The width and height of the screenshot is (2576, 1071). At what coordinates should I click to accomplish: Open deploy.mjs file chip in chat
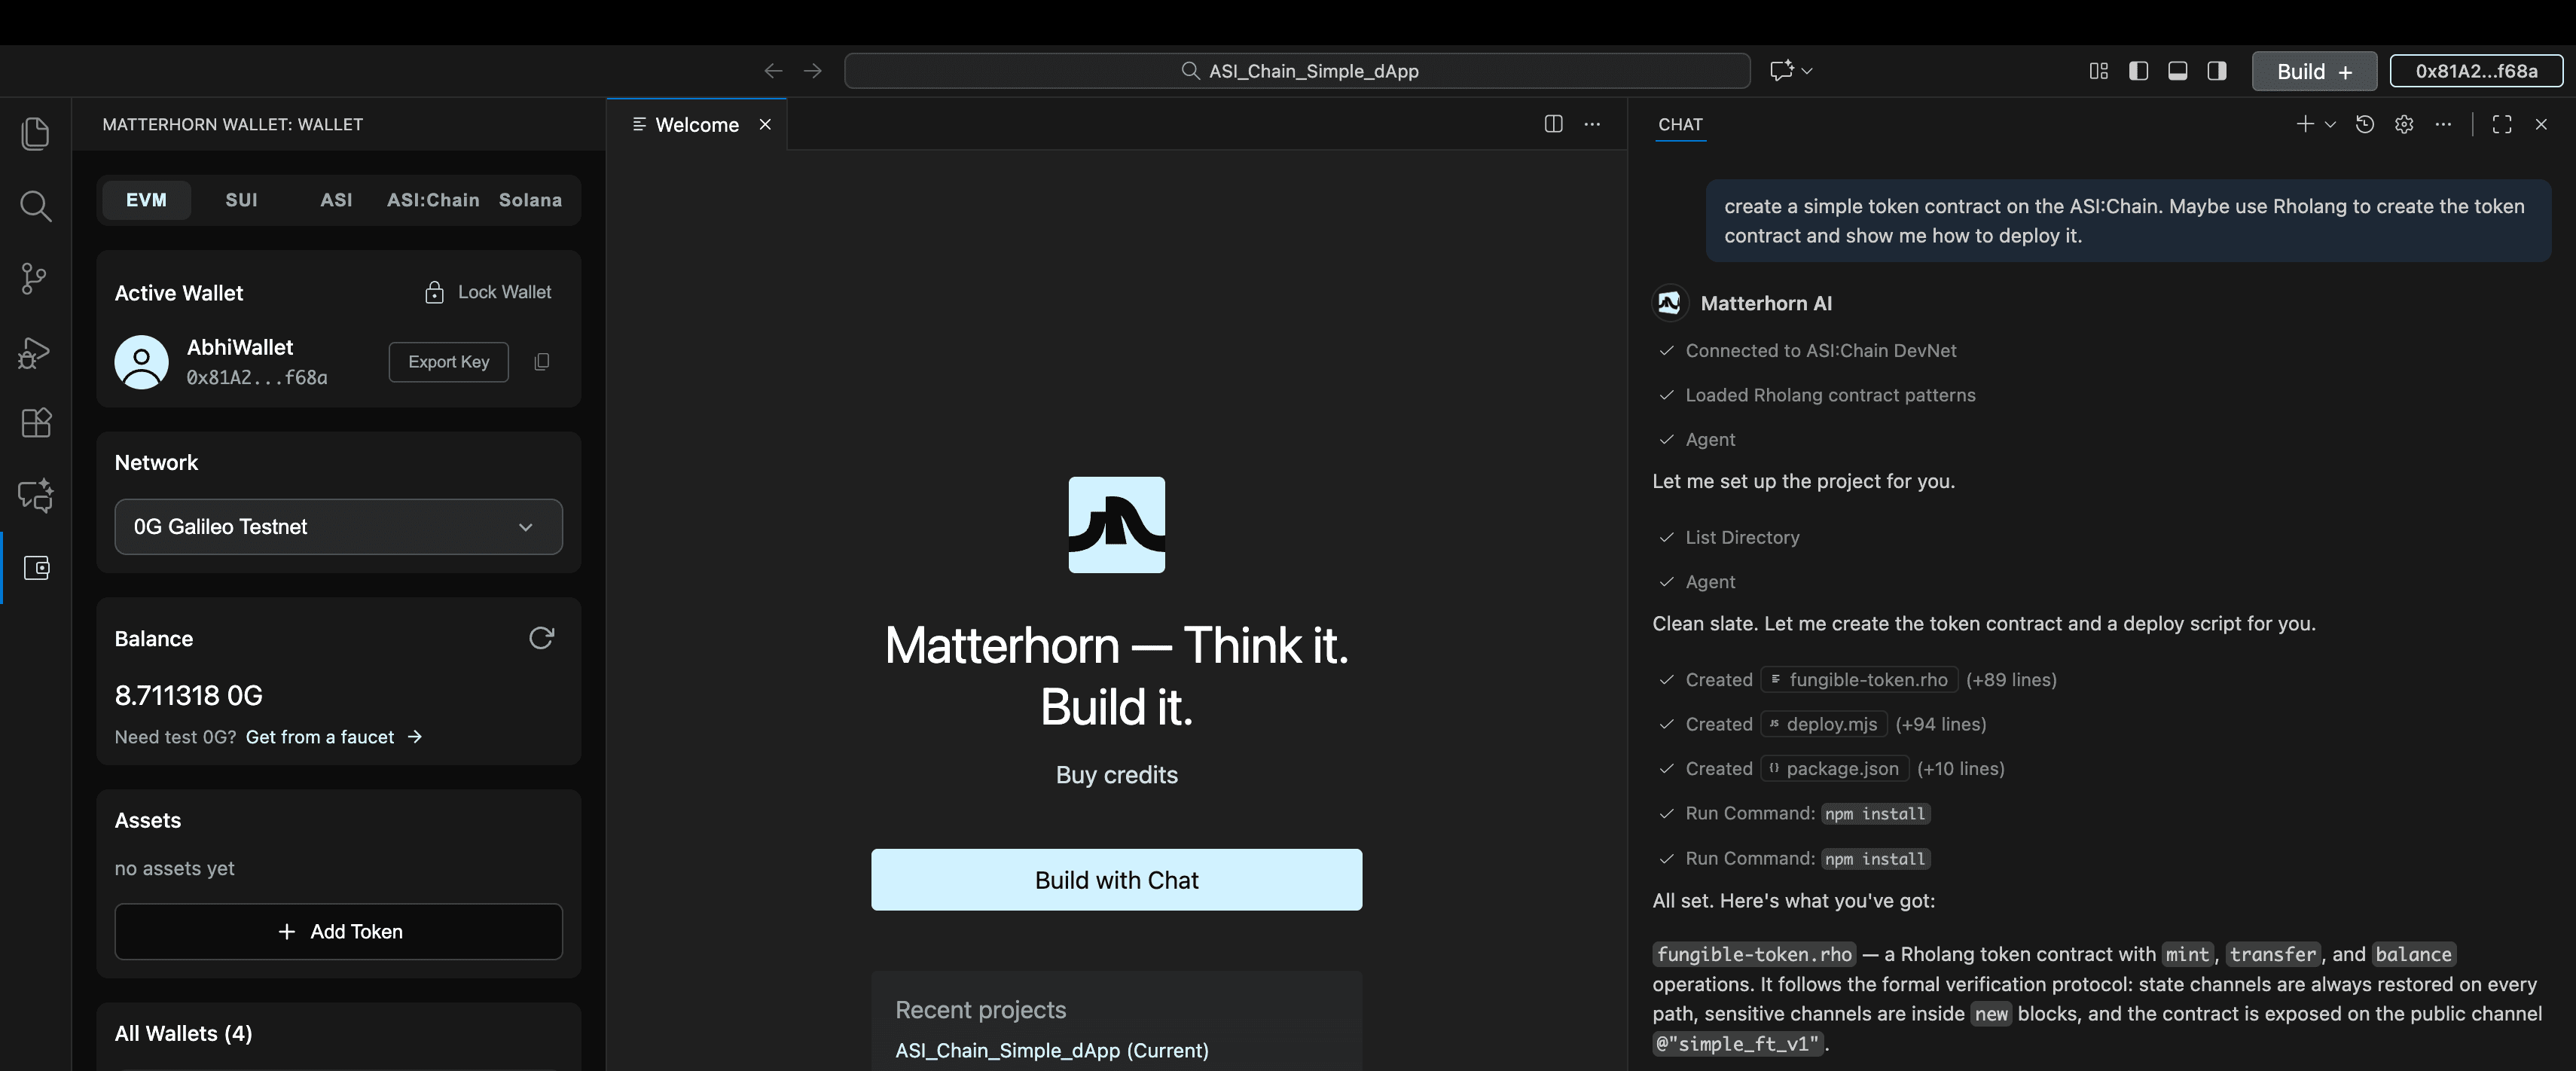pyautogui.click(x=1824, y=724)
